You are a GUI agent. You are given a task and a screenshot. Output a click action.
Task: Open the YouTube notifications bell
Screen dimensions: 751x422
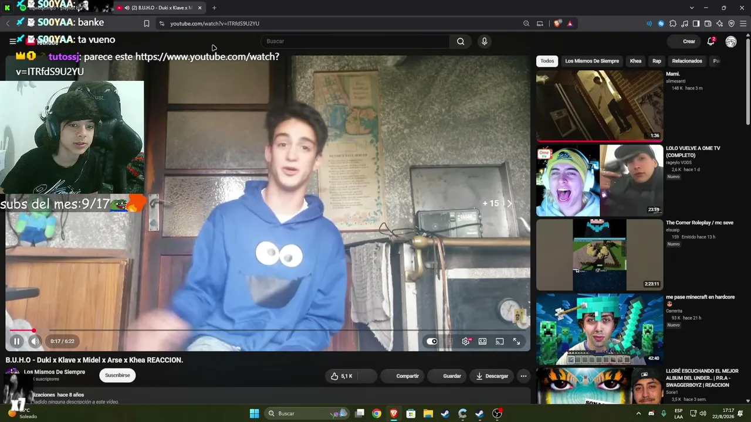[711, 41]
